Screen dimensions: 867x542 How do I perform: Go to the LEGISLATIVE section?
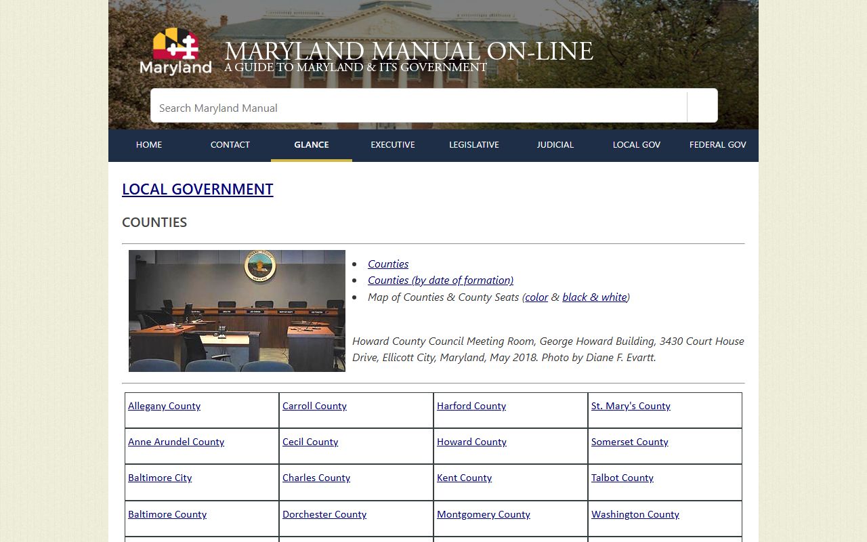[474, 145]
